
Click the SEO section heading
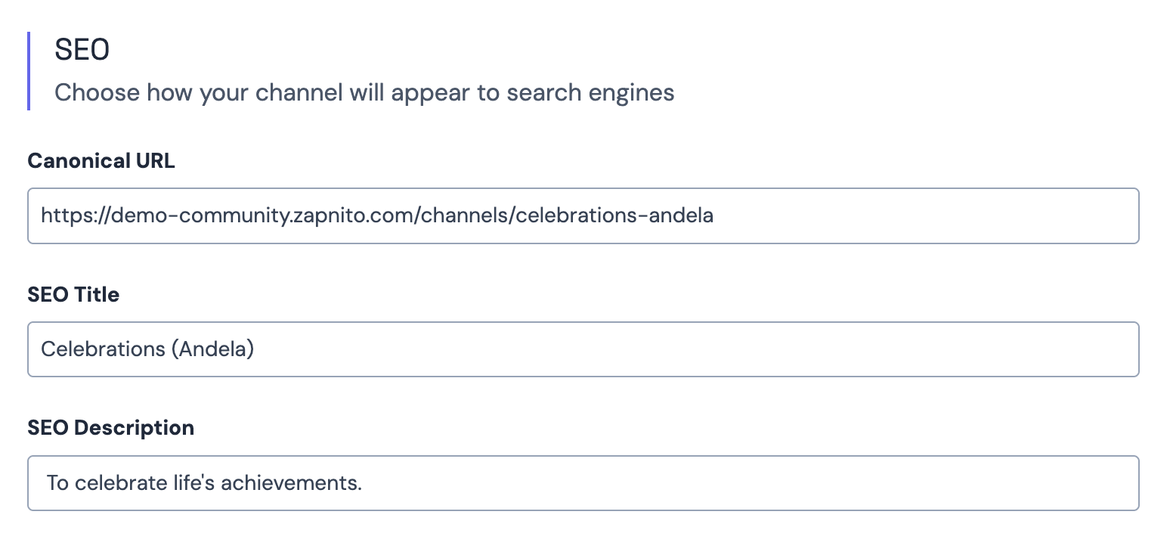(x=82, y=50)
